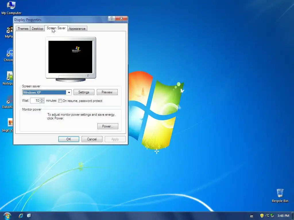The height and width of the screenshot is (220, 294).
Task: Click the network connection tray icon
Action: coord(267,216)
